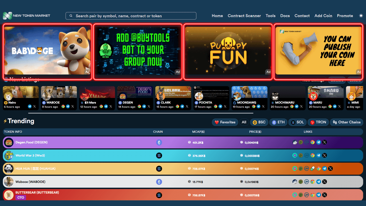Open chart icon in Wabooe row

click(295, 182)
